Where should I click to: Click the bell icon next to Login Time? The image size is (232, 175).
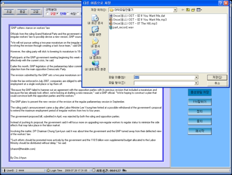coord(48,170)
